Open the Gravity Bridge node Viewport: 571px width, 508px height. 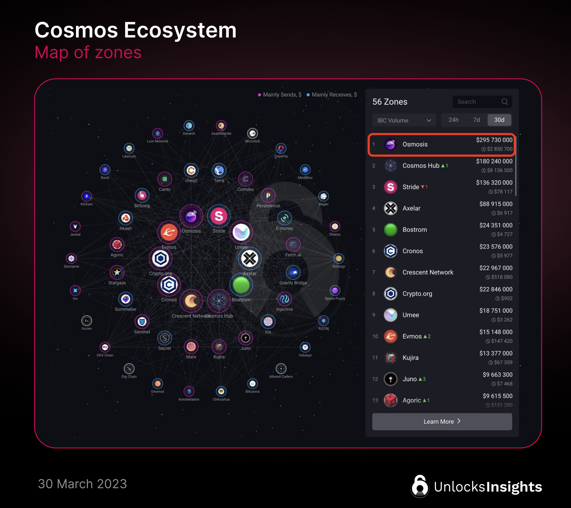click(293, 273)
